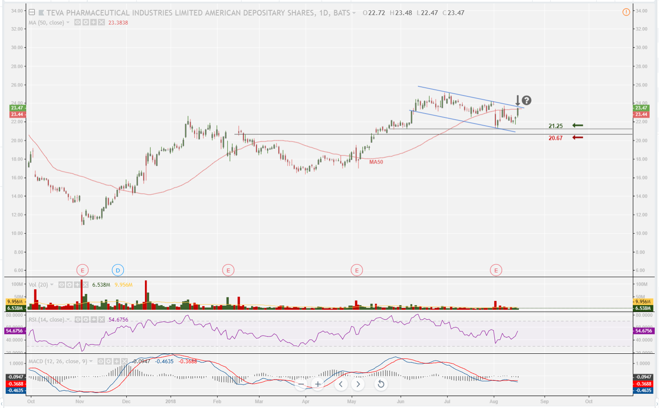Click the yellow 9.956M volume average value
Screen dimensions: 659x408
pos(123,284)
